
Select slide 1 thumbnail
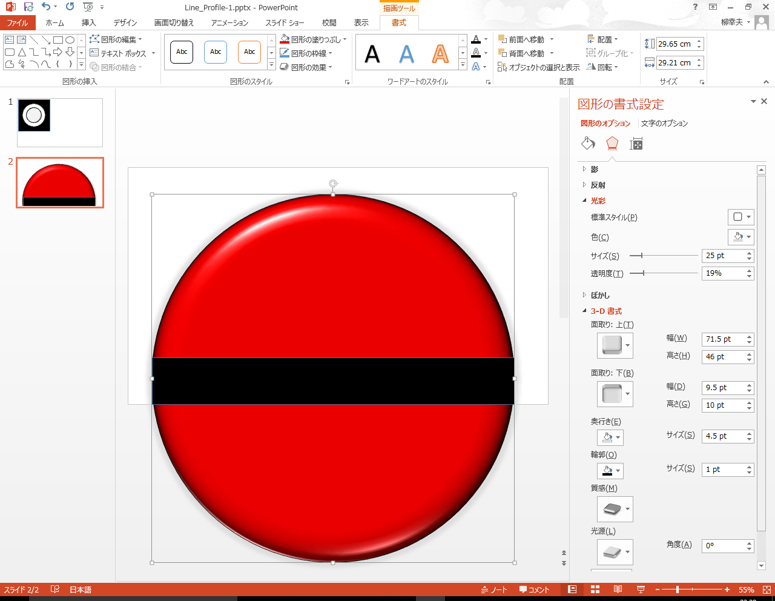[60, 122]
